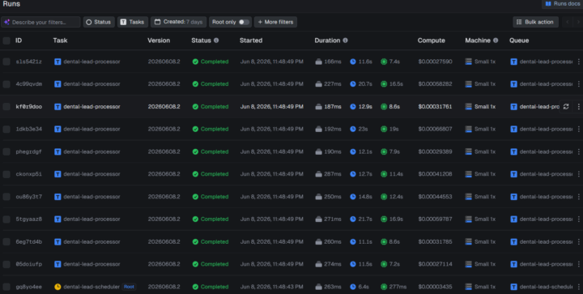The height and width of the screenshot is (294, 583).
Task: Select the checkbox for run 4c99qvdm
Action: coord(6,84)
